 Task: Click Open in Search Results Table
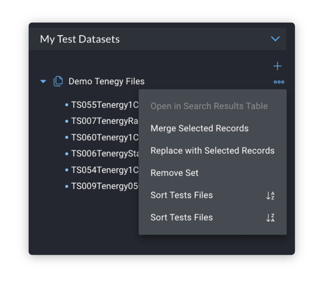pos(209,106)
